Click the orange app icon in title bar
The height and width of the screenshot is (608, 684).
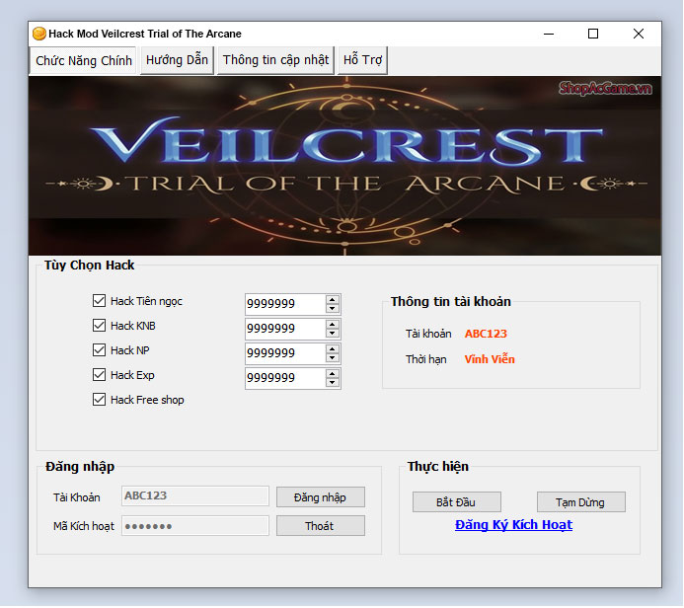tap(39, 34)
